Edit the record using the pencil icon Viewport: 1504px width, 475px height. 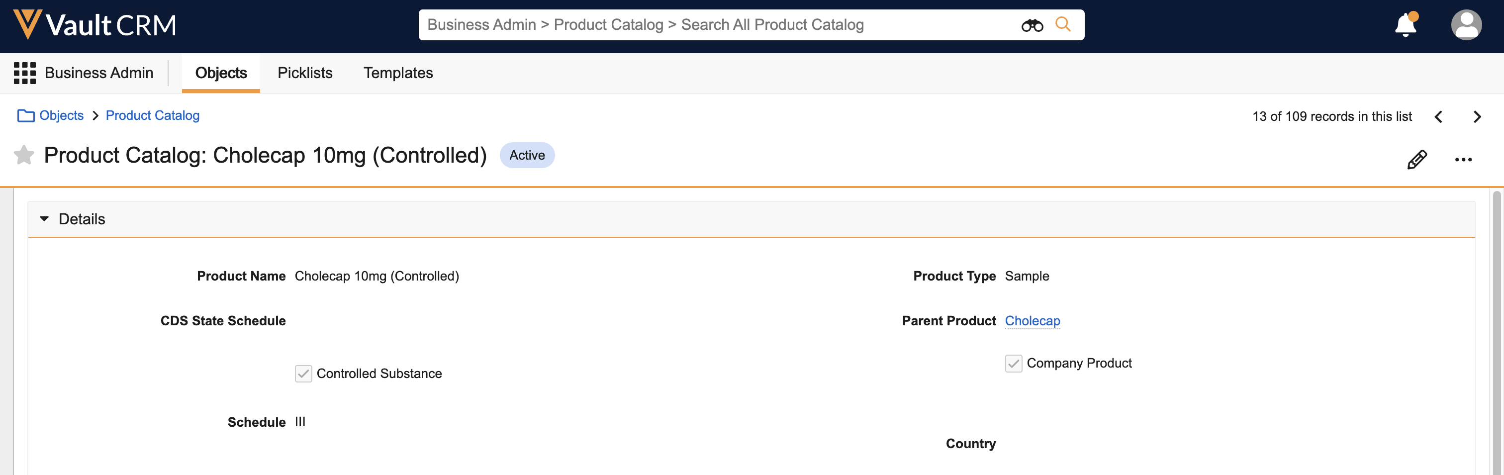(1417, 159)
